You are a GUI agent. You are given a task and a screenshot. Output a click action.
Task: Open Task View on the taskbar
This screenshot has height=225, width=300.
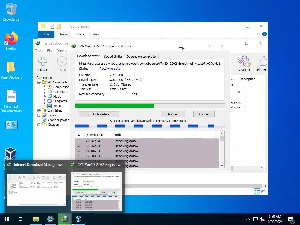21,219
